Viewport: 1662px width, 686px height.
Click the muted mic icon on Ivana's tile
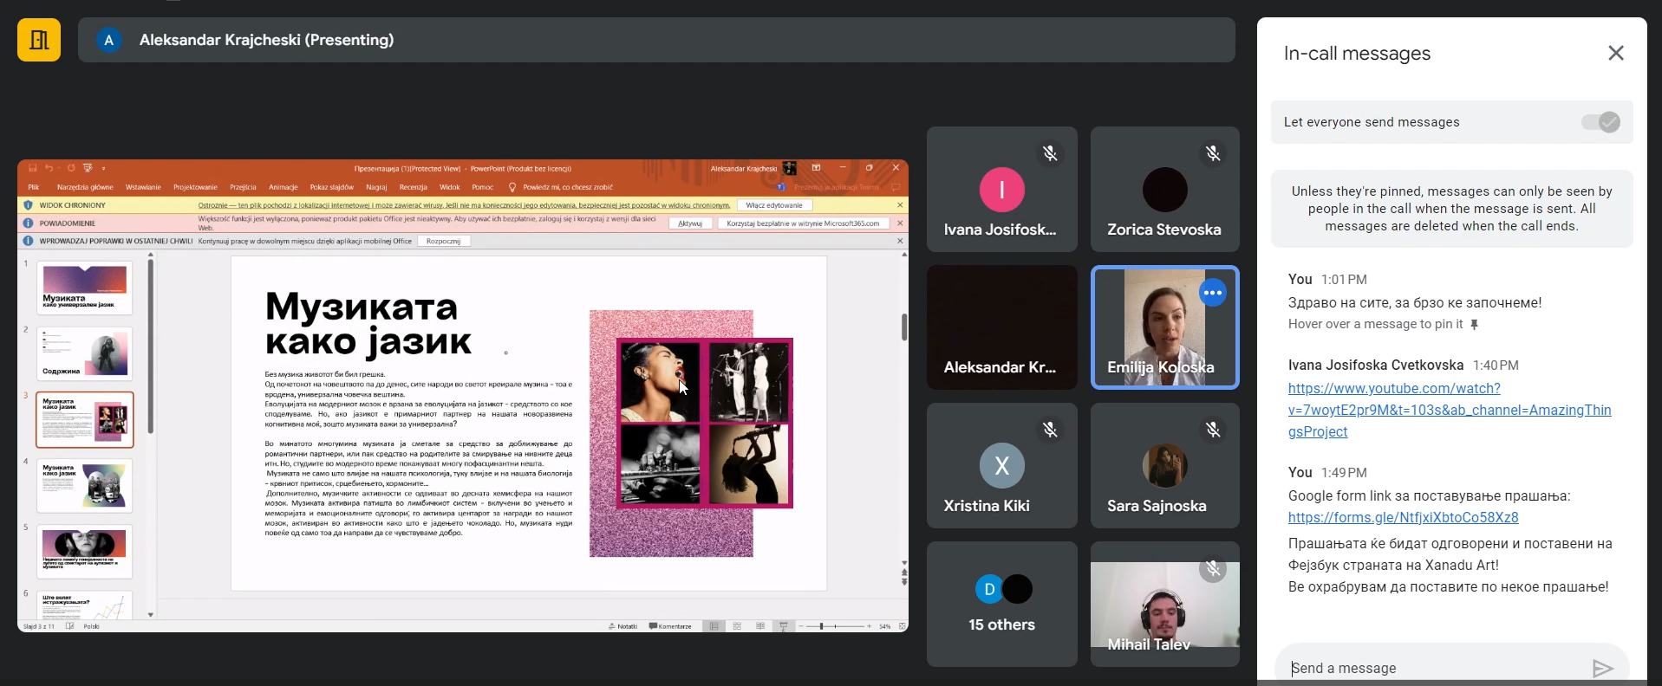coord(1050,154)
